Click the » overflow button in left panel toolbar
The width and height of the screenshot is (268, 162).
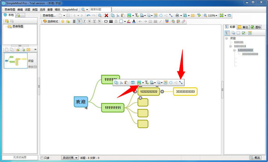click(x=35, y=50)
